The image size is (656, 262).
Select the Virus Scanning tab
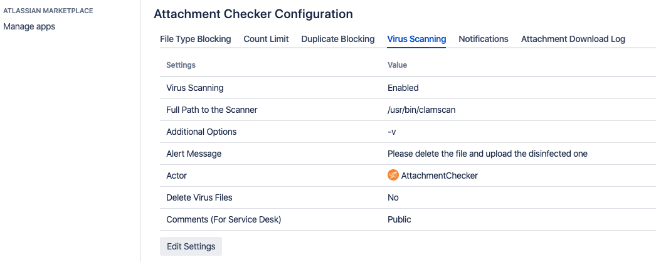pyautogui.click(x=416, y=39)
